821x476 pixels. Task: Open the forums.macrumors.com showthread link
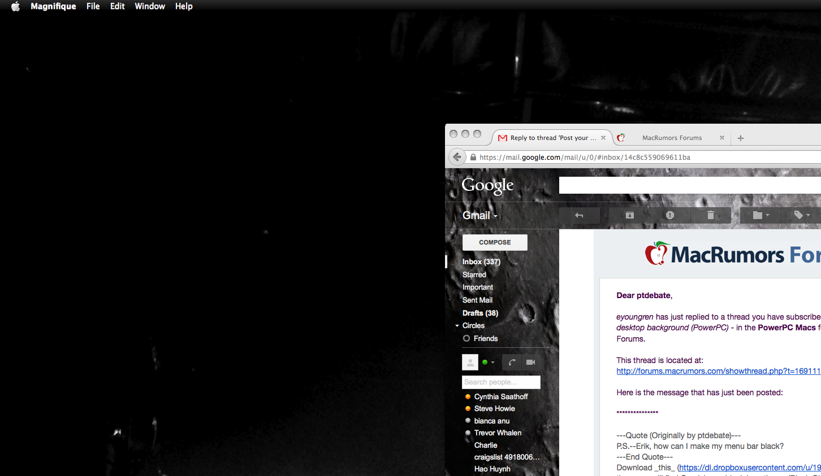tap(718, 372)
